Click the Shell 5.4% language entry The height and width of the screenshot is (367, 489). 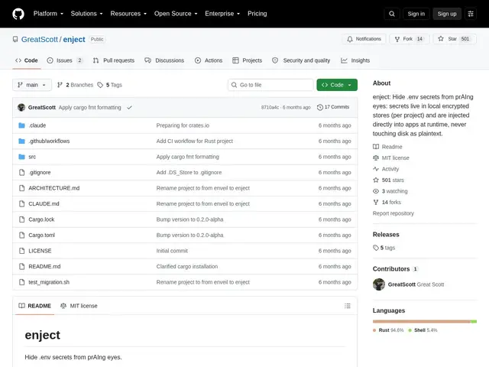(423, 330)
